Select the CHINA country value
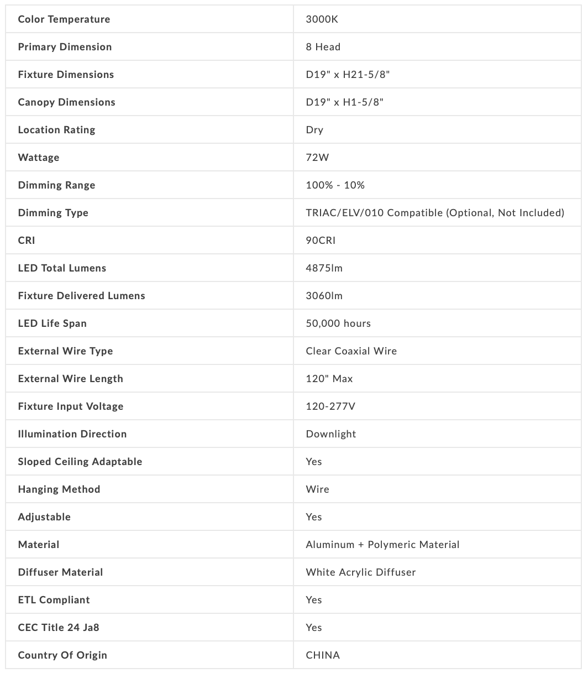The height and width of the screenshot is (678, 588). point(323,655)
